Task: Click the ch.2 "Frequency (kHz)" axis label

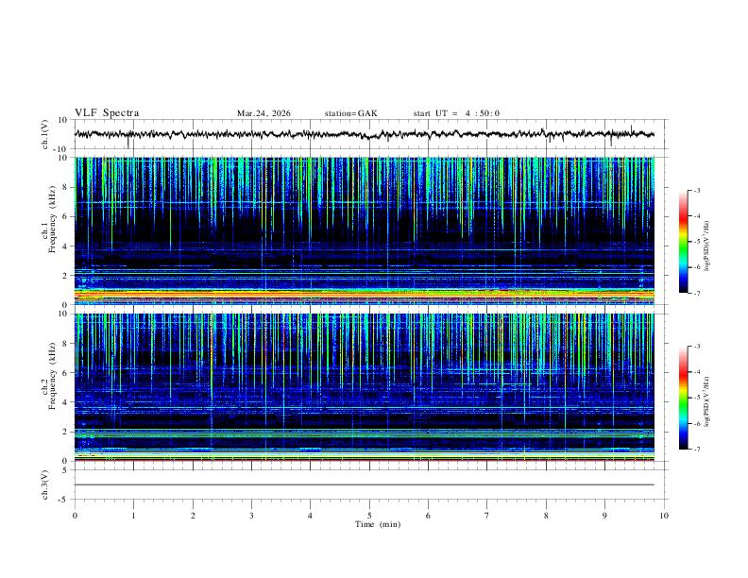Action: coord(53,375)
